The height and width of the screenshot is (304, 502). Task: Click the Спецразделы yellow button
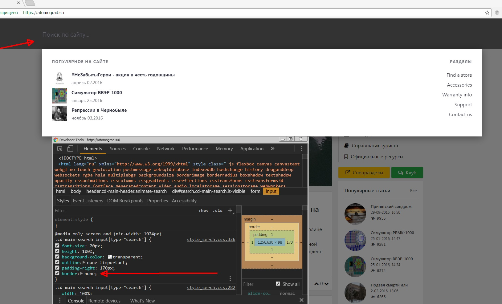click(x=364, y=172)
